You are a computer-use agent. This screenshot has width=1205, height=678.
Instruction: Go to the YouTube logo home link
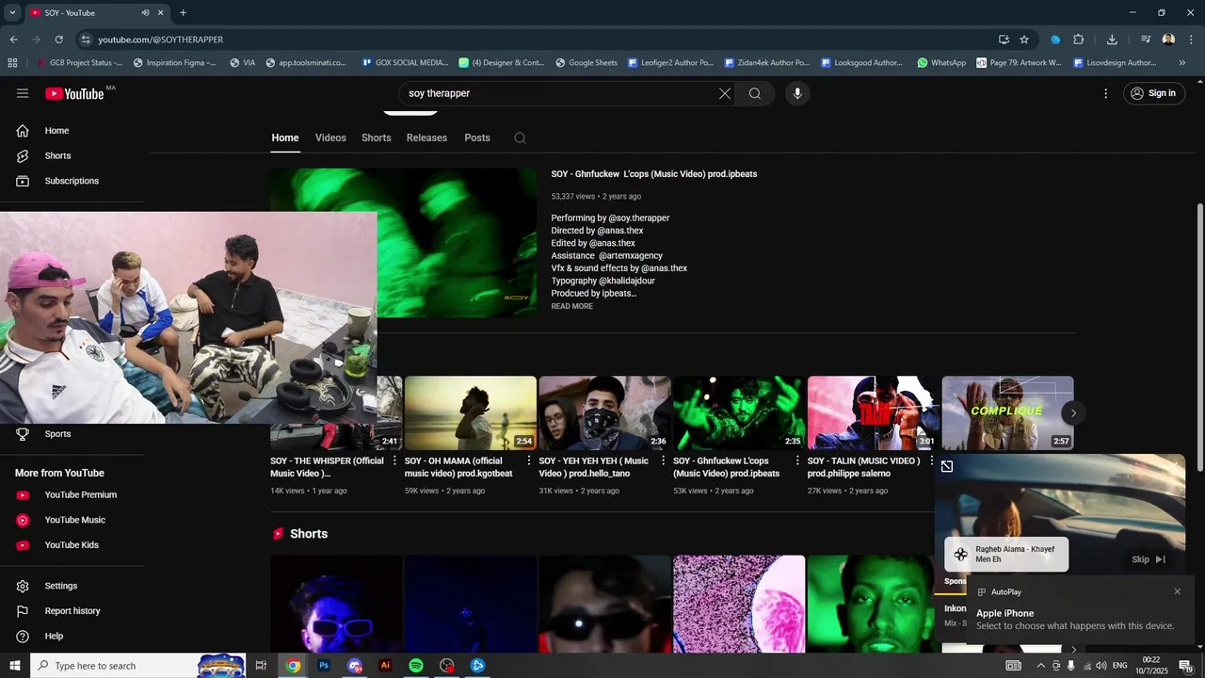tap(74, 93)
